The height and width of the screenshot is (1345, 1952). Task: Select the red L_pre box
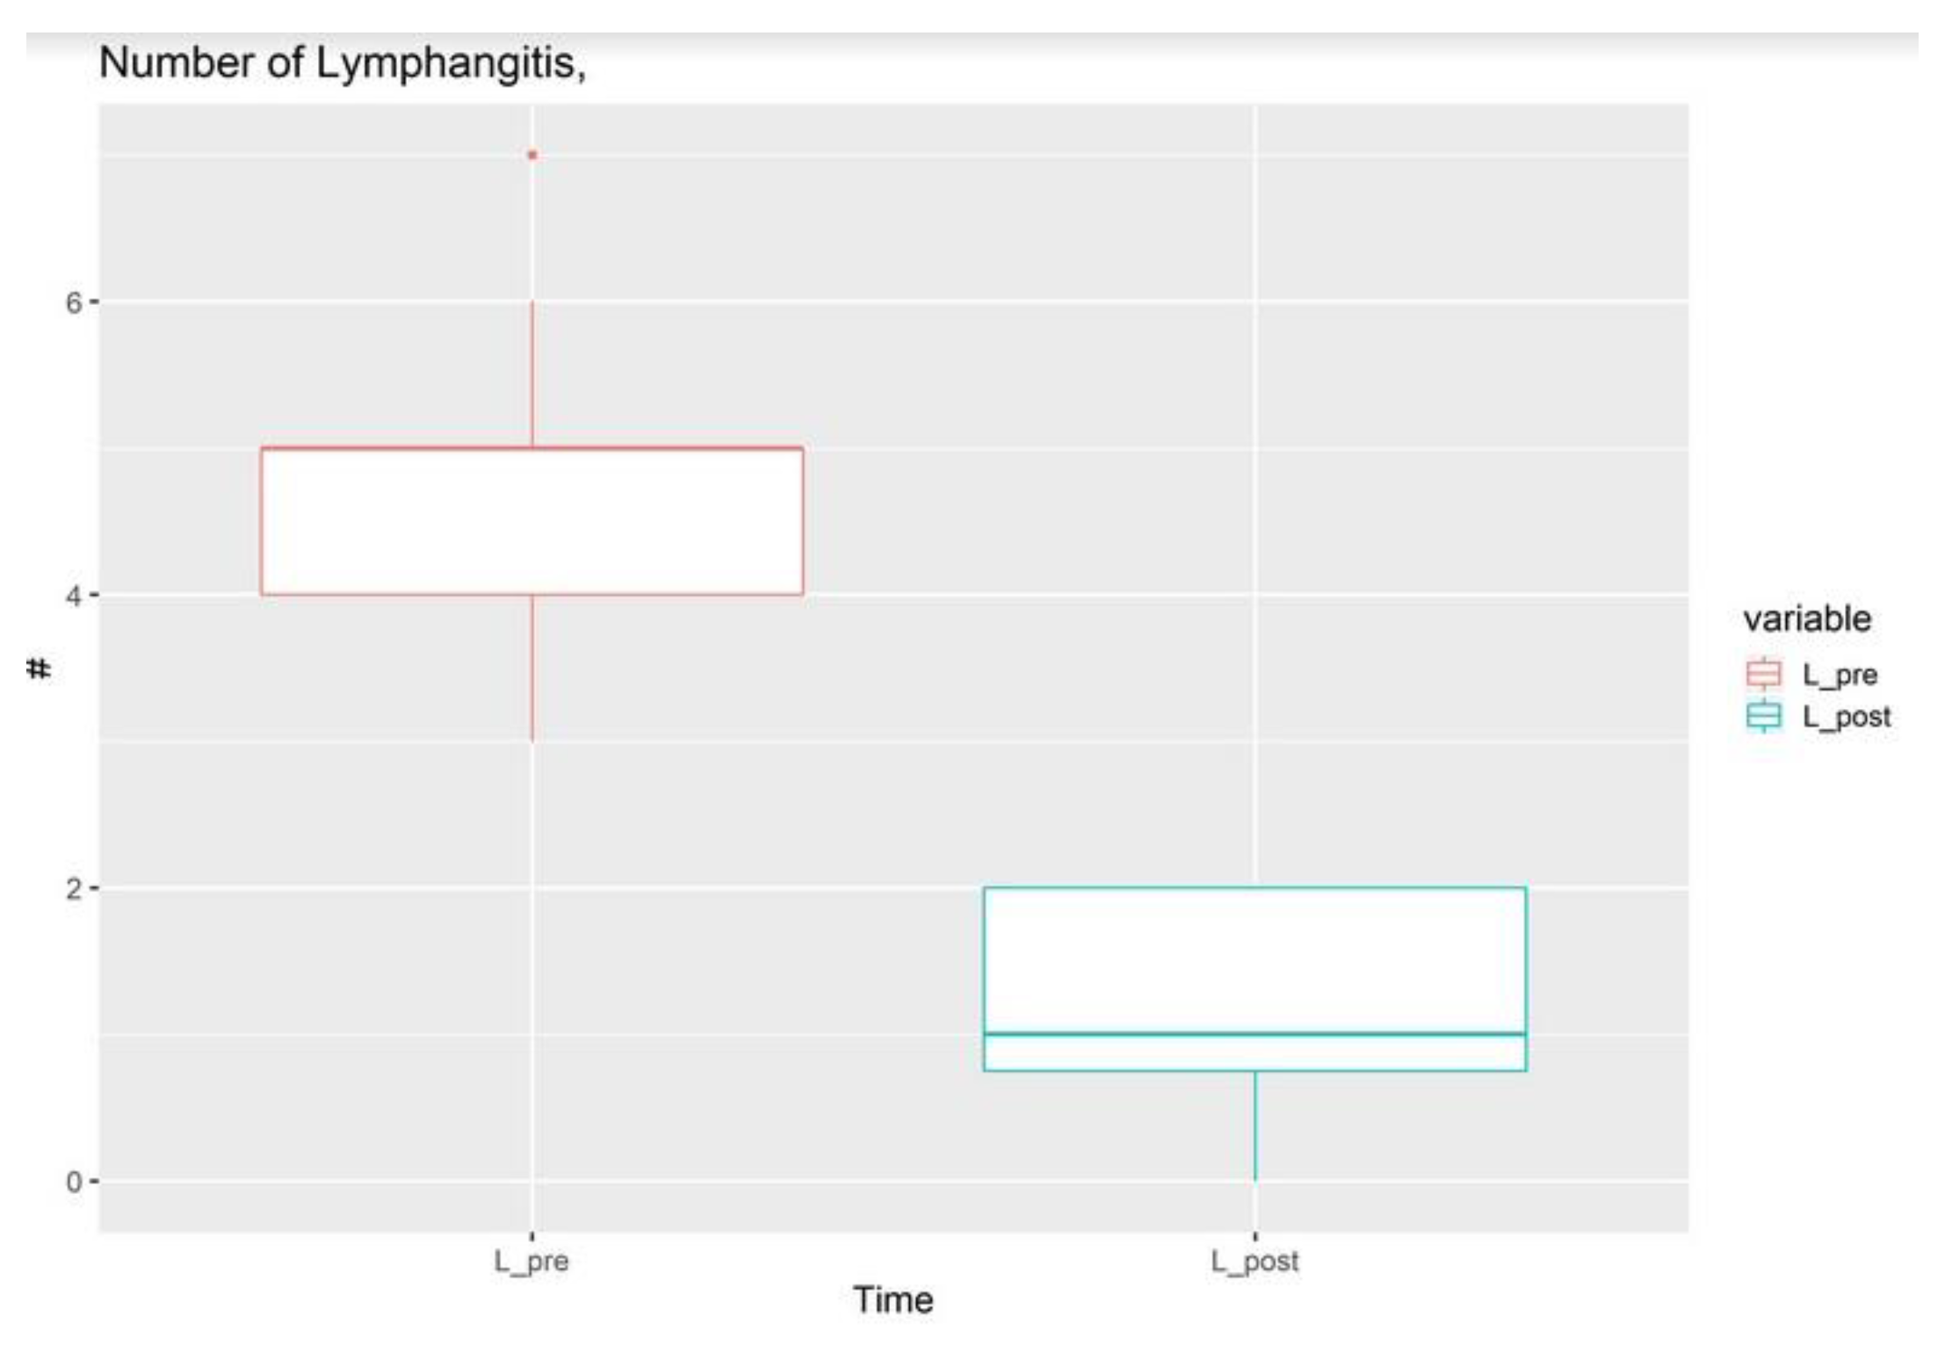pos(531,522)
